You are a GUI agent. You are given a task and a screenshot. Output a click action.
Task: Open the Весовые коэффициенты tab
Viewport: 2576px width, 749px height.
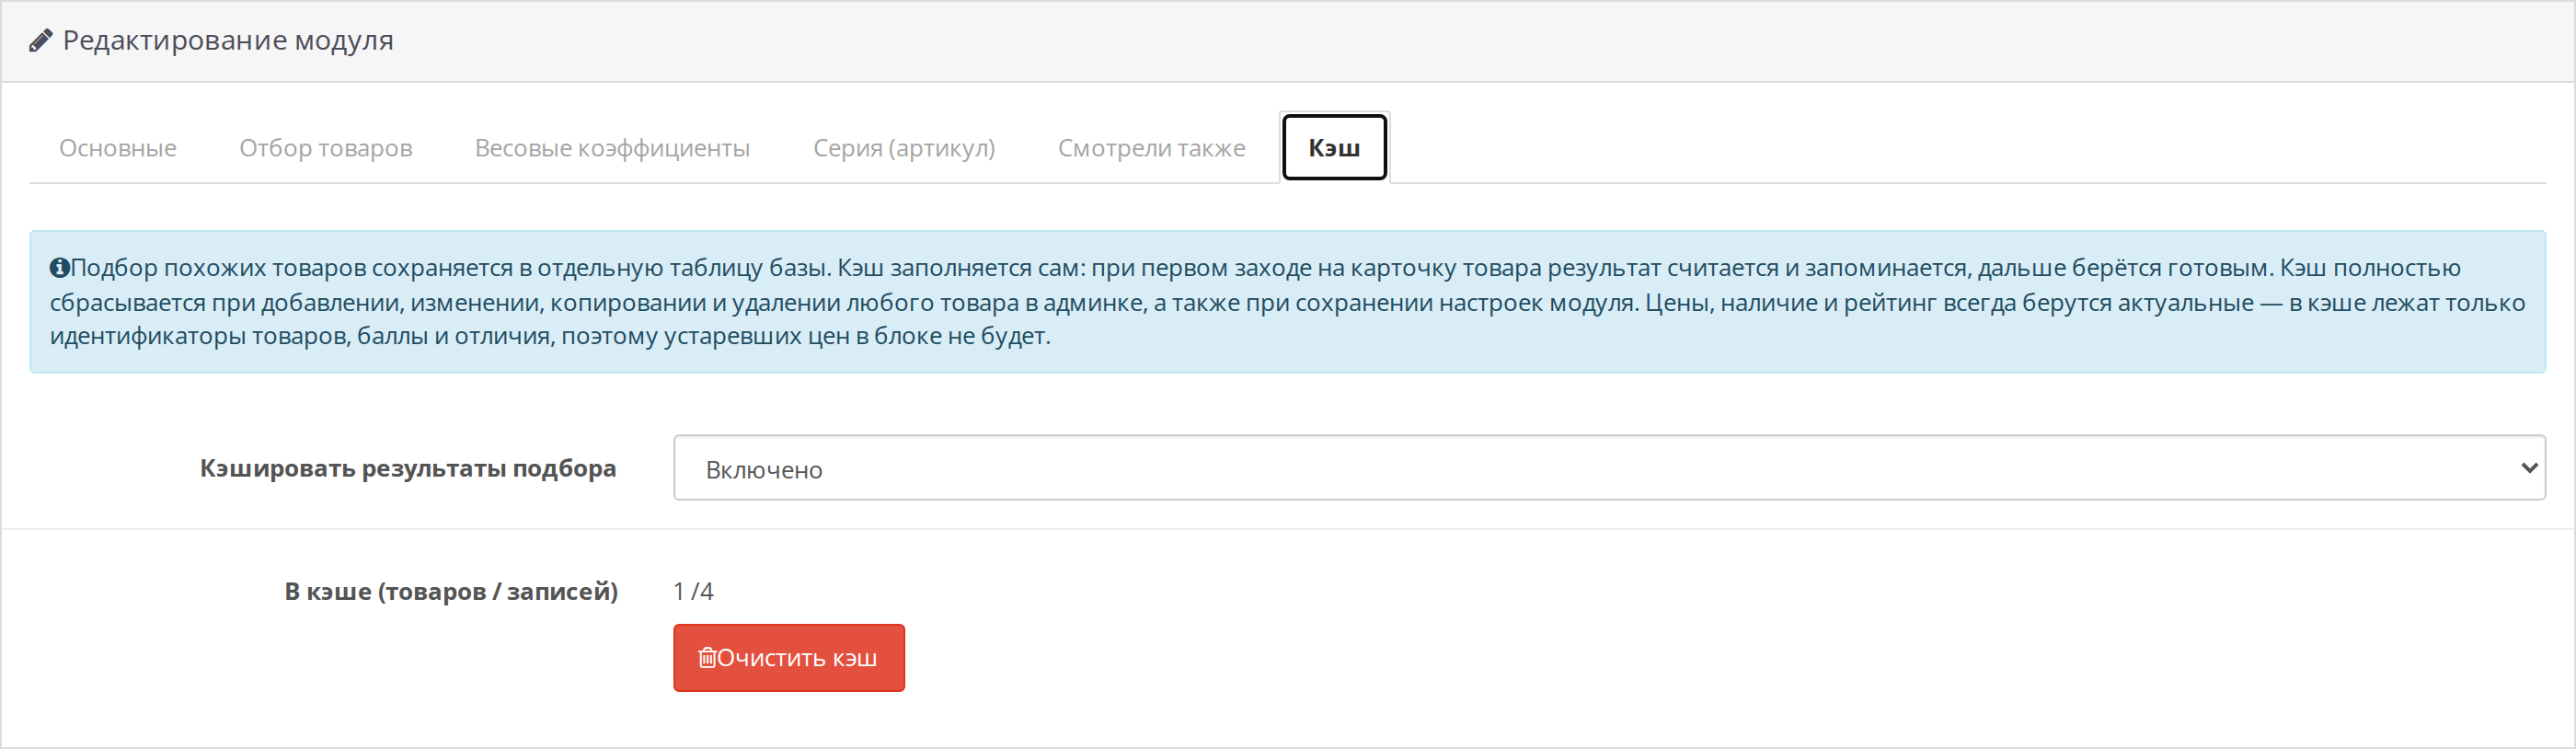[612, 148]
